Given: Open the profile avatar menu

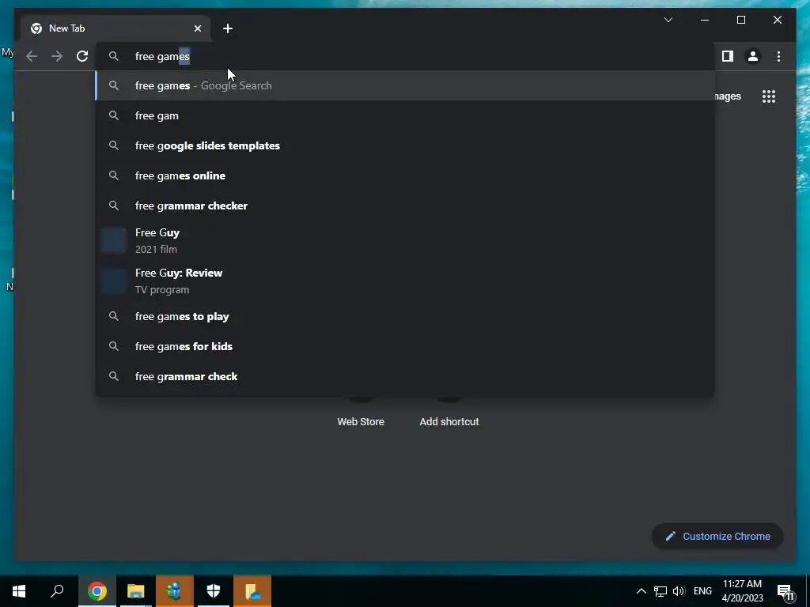Looking at the screenshot, I should 753,56.
